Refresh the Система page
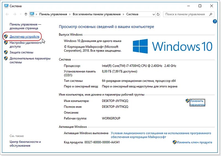Viewport: 221px width, 156px height. pyautogui.click(x=158, y=14)
